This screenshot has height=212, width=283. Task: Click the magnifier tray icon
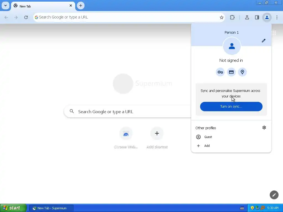pyautogui.click(x=263, y=208)
